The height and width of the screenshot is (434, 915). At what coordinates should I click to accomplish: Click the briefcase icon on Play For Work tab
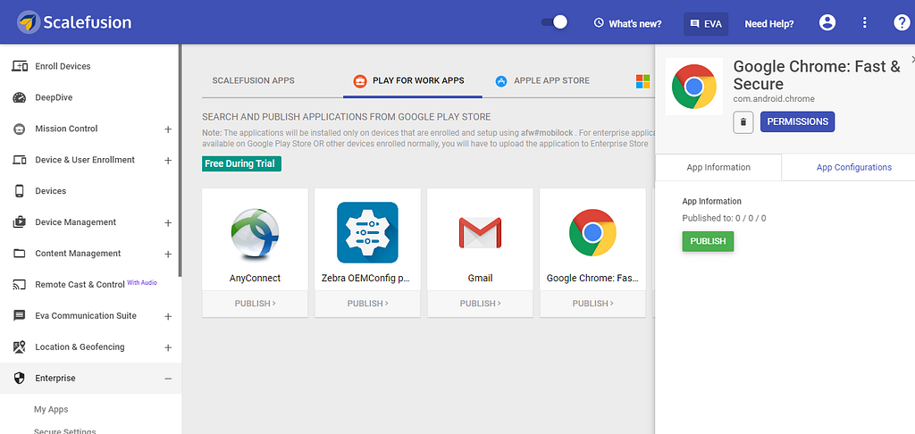(x=359, y=80)
